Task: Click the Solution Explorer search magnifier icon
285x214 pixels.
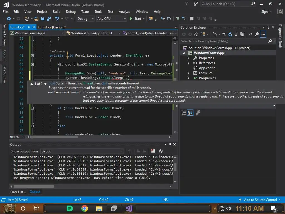Action: click(x=270, y=41)
